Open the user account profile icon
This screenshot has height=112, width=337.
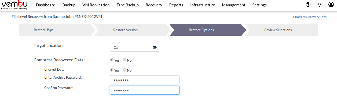tap(331, 5)
